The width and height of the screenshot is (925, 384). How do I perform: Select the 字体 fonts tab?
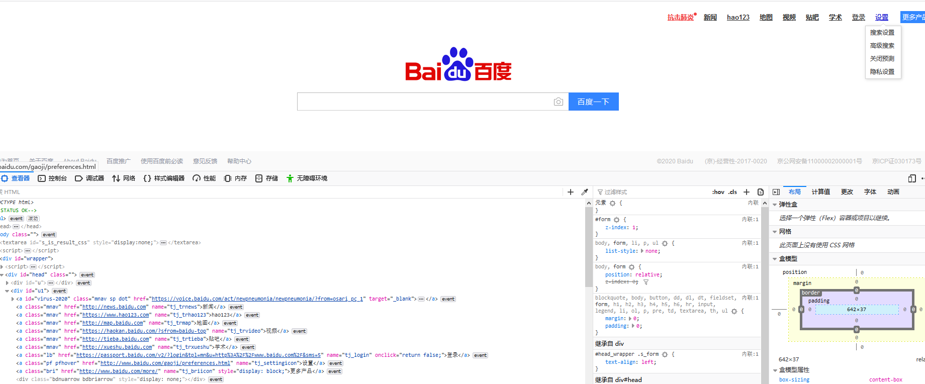tap(870, 192)
